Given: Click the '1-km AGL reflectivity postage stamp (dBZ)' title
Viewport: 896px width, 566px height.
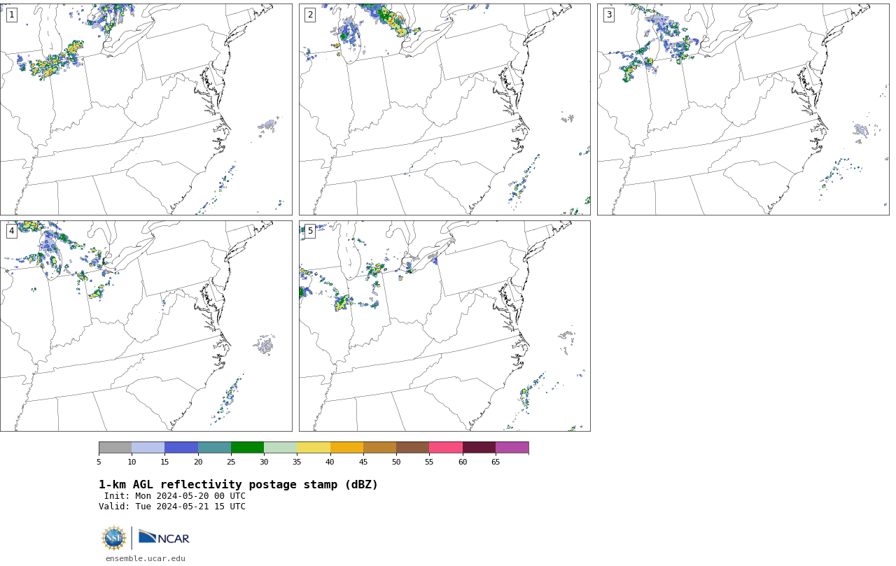Looking at the screenshot, I should pyautogui.click(x=238, y=485).
